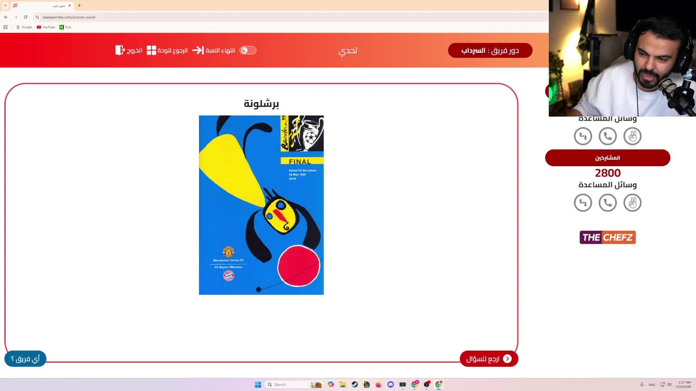This screenshot has height=391, width=696.
Task: Use the swap-answer help above المشتركين banner
Action: coord(583,136)
